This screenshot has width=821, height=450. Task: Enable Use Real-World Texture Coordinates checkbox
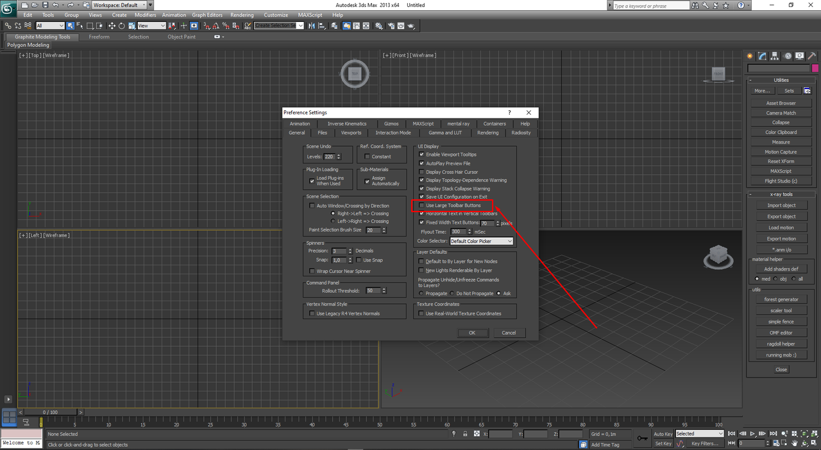(421, 313)
